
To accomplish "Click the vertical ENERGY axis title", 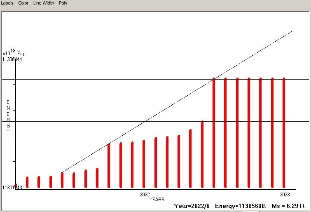I will pyautogui.click(x=8, y=117).
